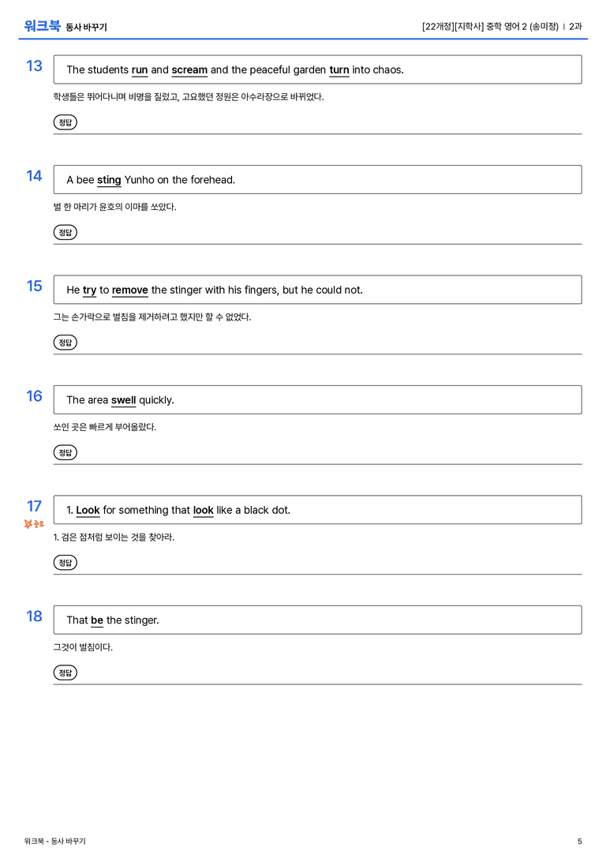Click the 정답 badge under question 13
This screenshot has width=606, height=858.
[65, 122]
